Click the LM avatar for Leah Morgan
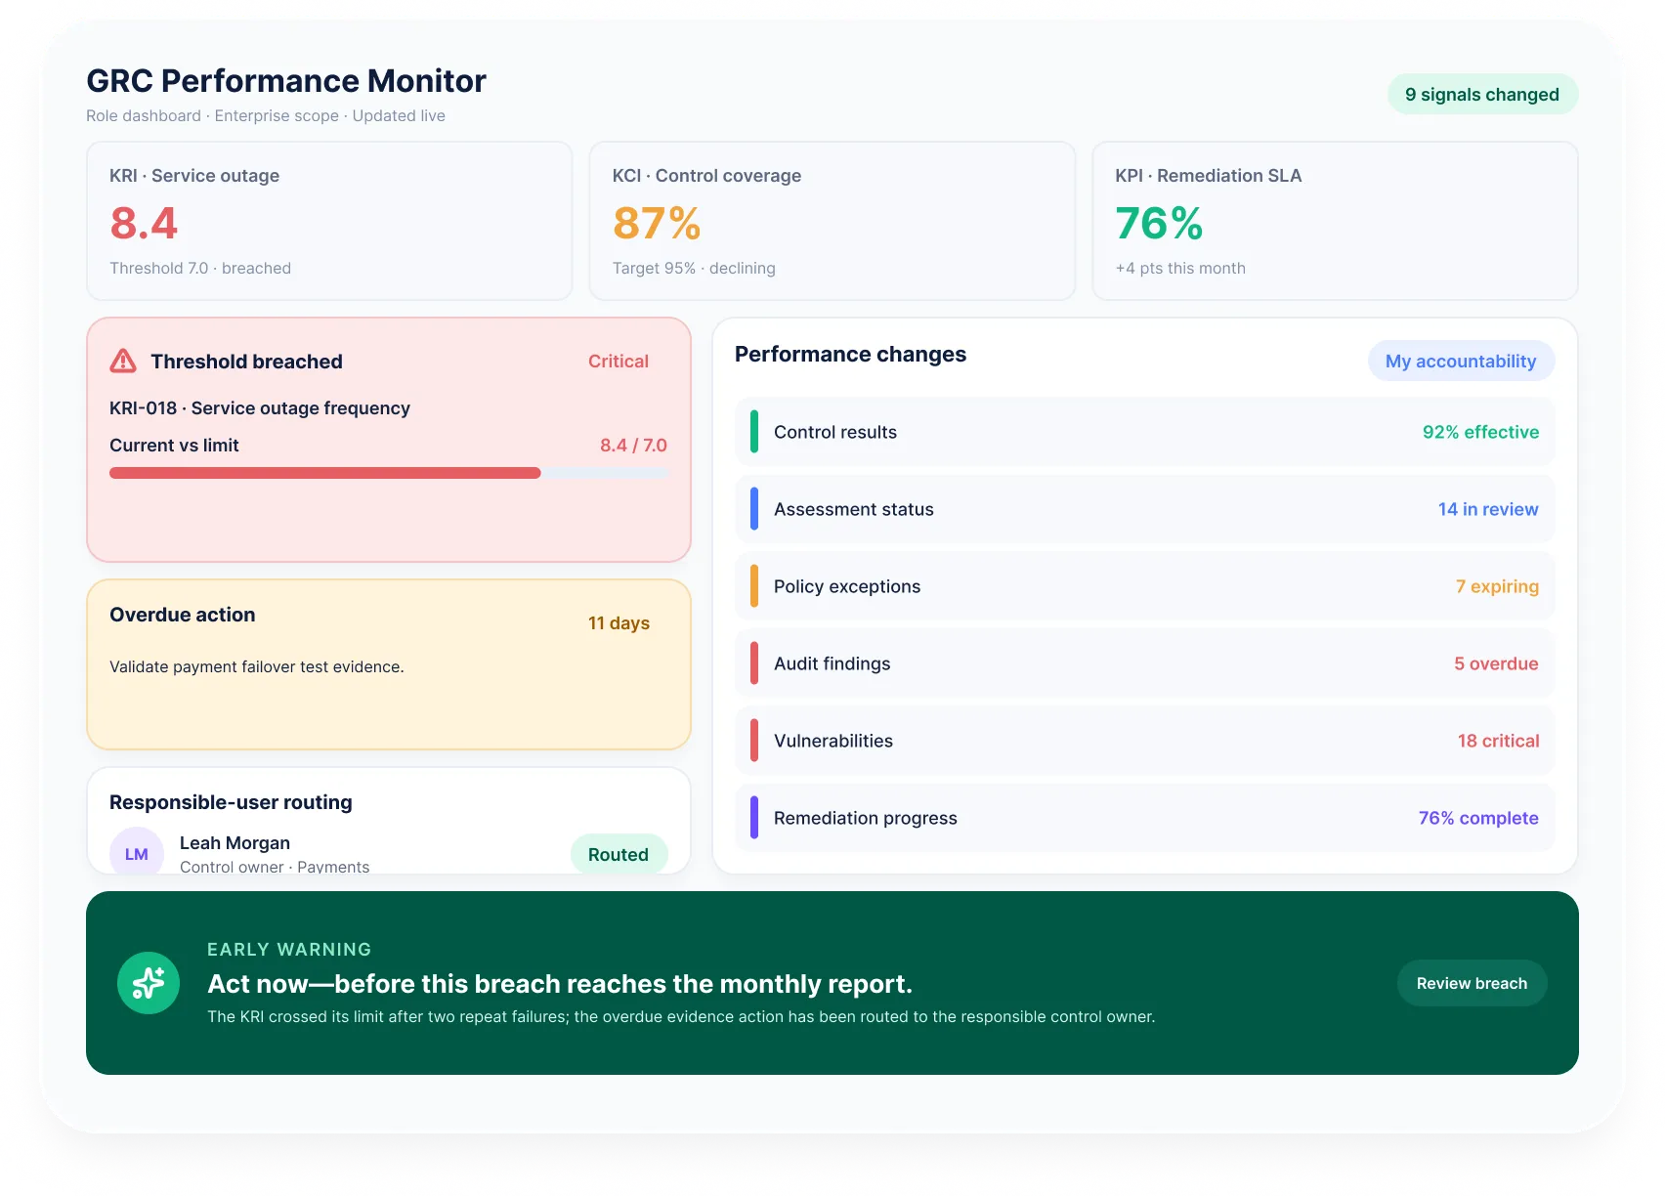Image resolution: width=1665 pixels, height=1196 pixels. [x=137, y=853]
